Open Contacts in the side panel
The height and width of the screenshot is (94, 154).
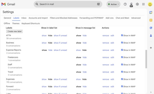pos(151,35)
